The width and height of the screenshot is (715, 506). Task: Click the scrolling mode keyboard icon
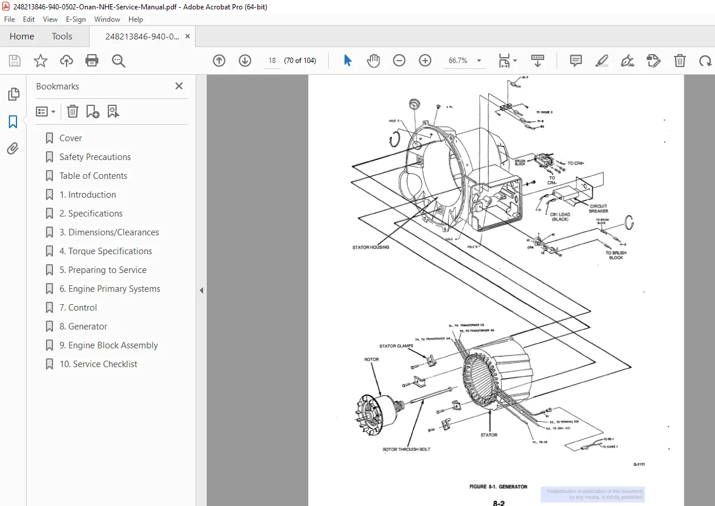tap(538, 61)
